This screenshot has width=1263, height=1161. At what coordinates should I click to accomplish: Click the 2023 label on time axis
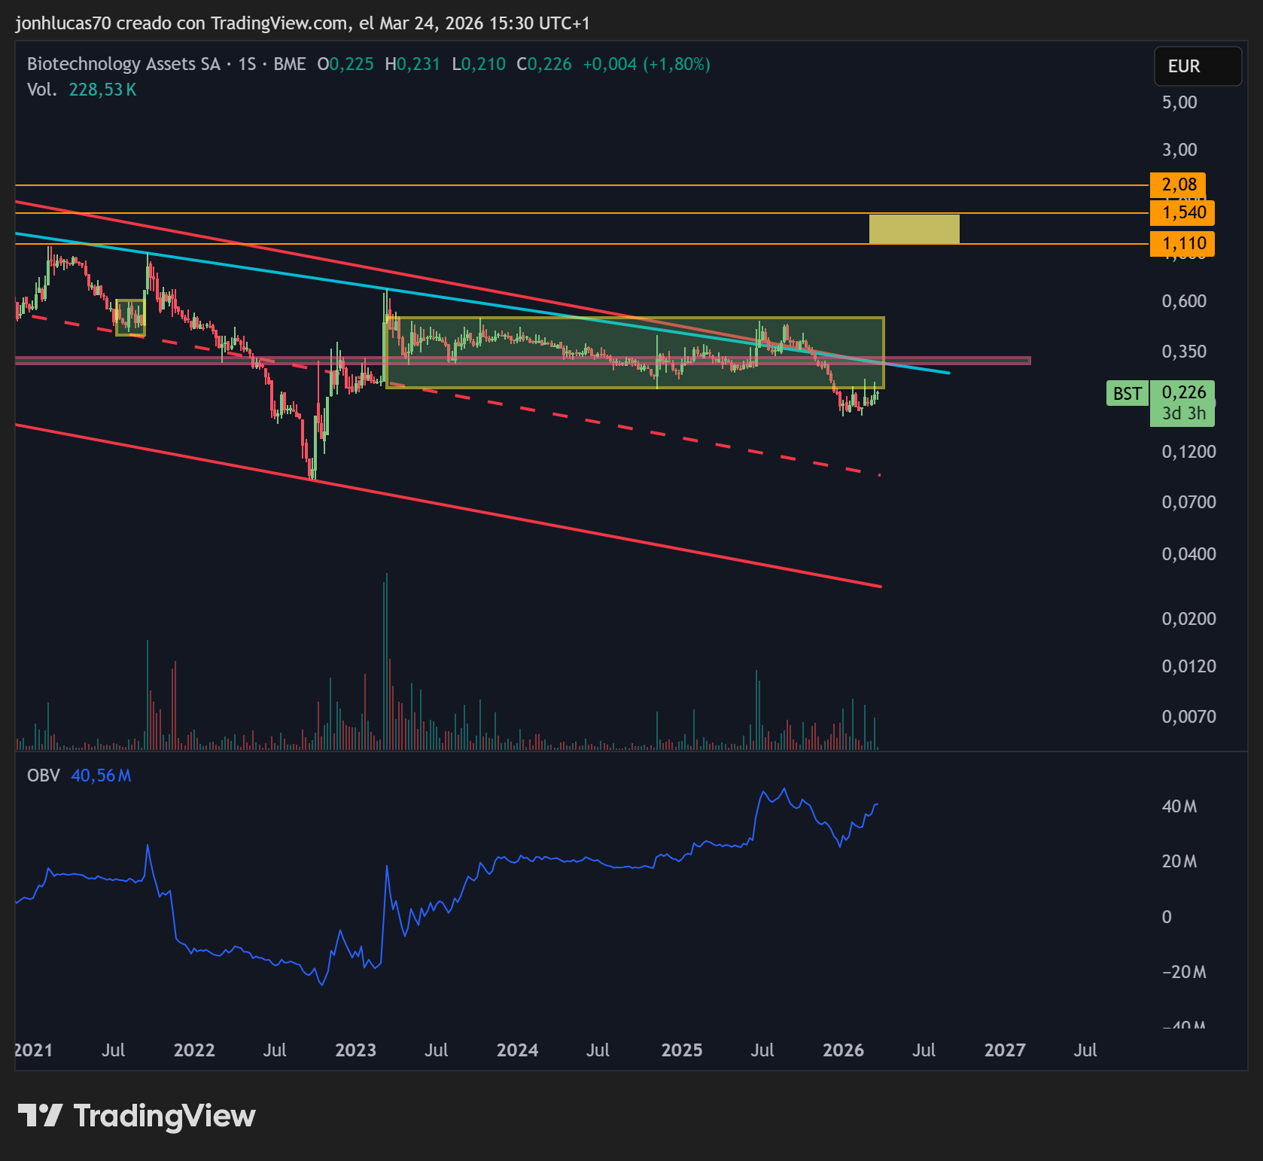pos(355,1050)
